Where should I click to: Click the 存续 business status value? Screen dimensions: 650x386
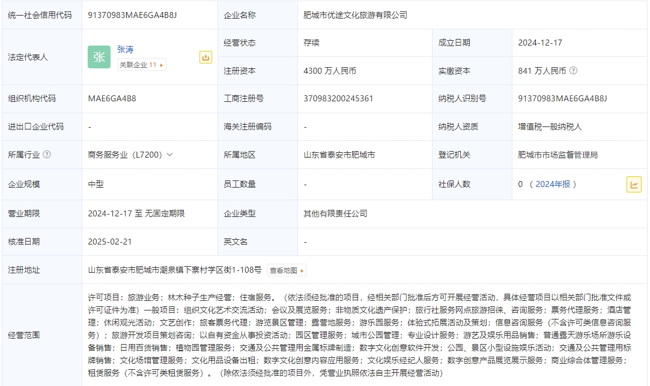pos(311,43)
